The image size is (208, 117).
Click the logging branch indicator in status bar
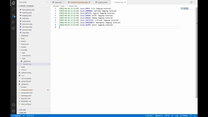click(x=17, y=116)
